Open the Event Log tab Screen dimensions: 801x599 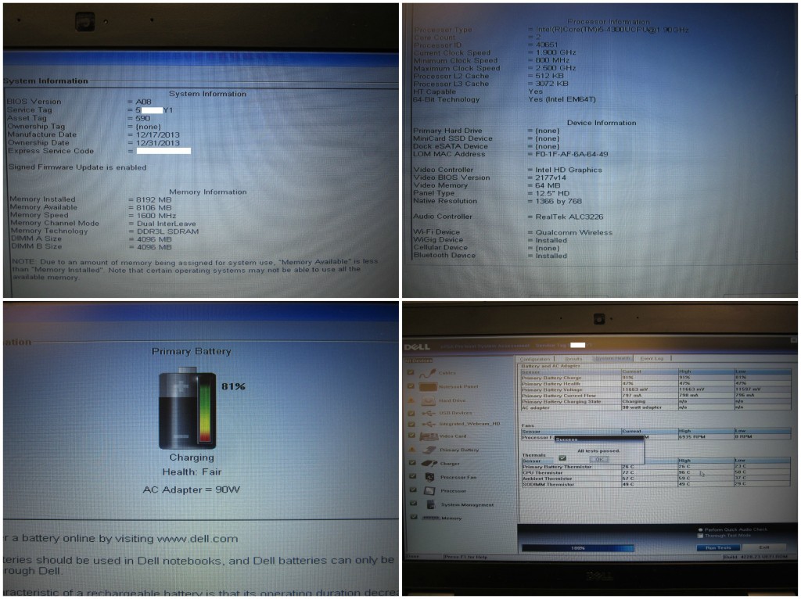tap(652, 358)
